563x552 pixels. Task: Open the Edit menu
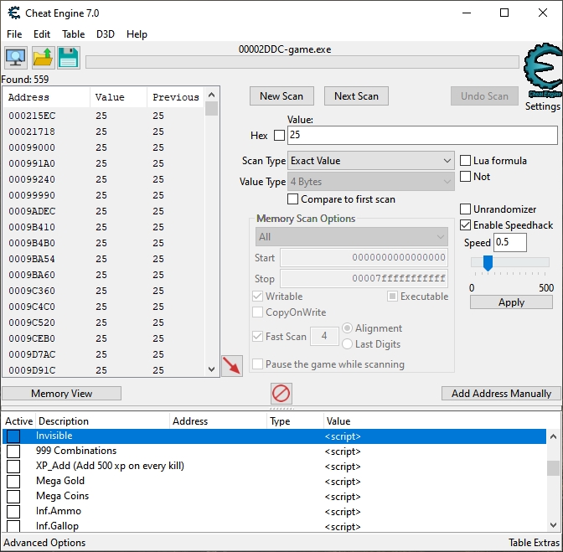tap(42, 34)
